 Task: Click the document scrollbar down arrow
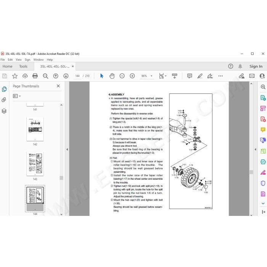[x=251, y=215]
